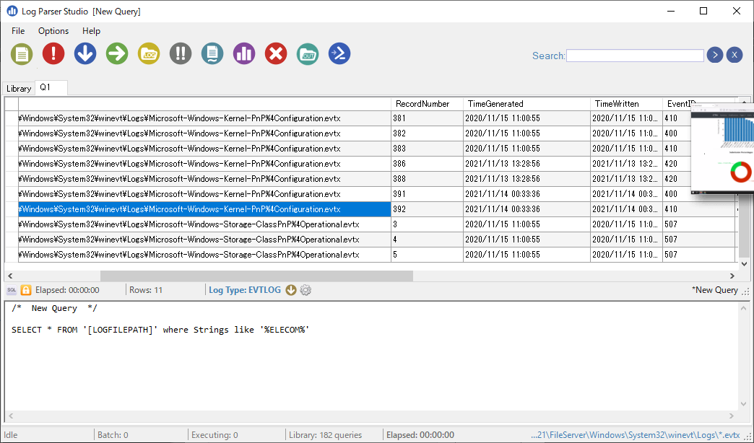Open the File menu
This screenshot has height=443, width=754.
[x=17, y=31]
